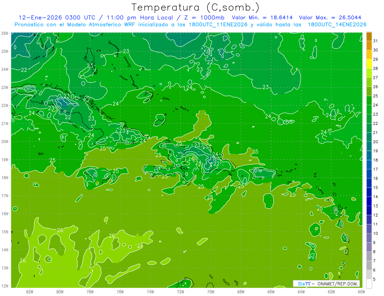This screenshot has width=384, height=296.
Task: Click the legend swatch between 24 and 25
Action: (x=369, y=100)
